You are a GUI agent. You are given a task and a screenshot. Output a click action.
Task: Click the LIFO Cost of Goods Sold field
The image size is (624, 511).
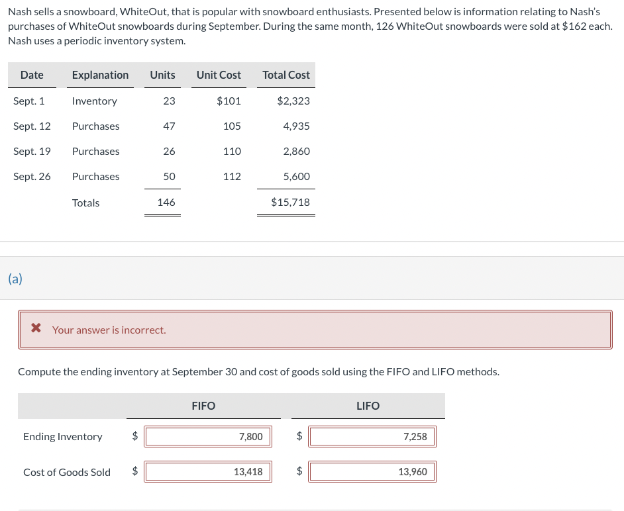point(372,471)
